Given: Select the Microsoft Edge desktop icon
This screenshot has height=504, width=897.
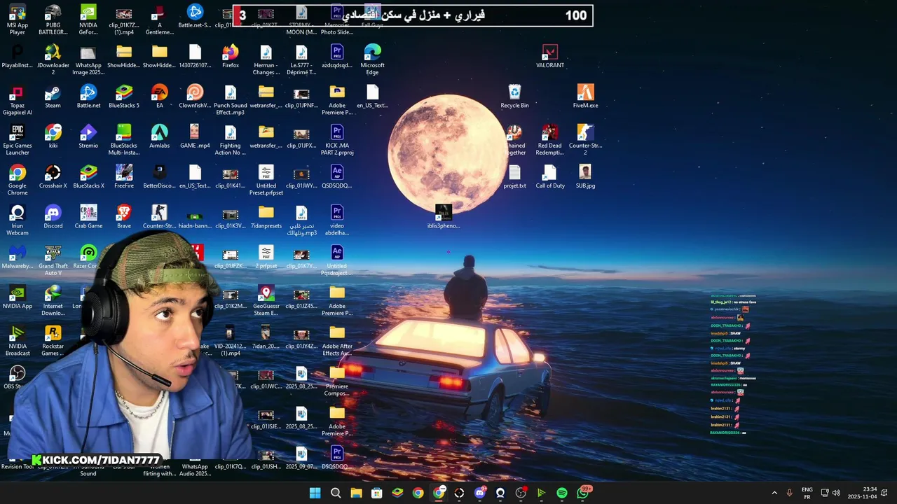Looking at the screenshot, I should coord(372,60).
